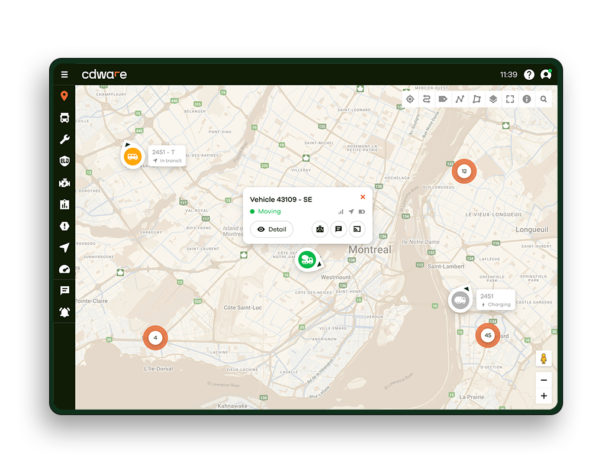Open the maintenance wrench section
The height and width of the screenshot is (473, 611).
pyautogui.click(x=65, y=140)
